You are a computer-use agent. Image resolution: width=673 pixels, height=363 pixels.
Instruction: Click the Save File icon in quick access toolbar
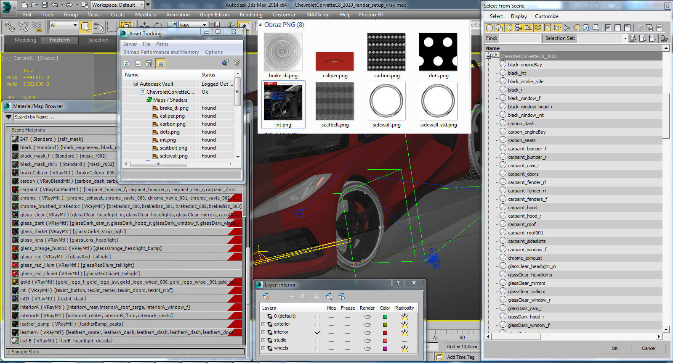(45, 5)
